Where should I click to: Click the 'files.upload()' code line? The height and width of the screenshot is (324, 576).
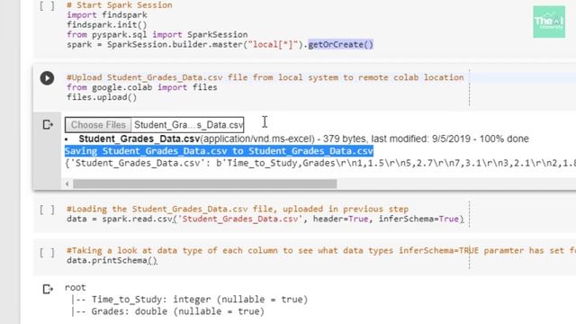[102, 97]
